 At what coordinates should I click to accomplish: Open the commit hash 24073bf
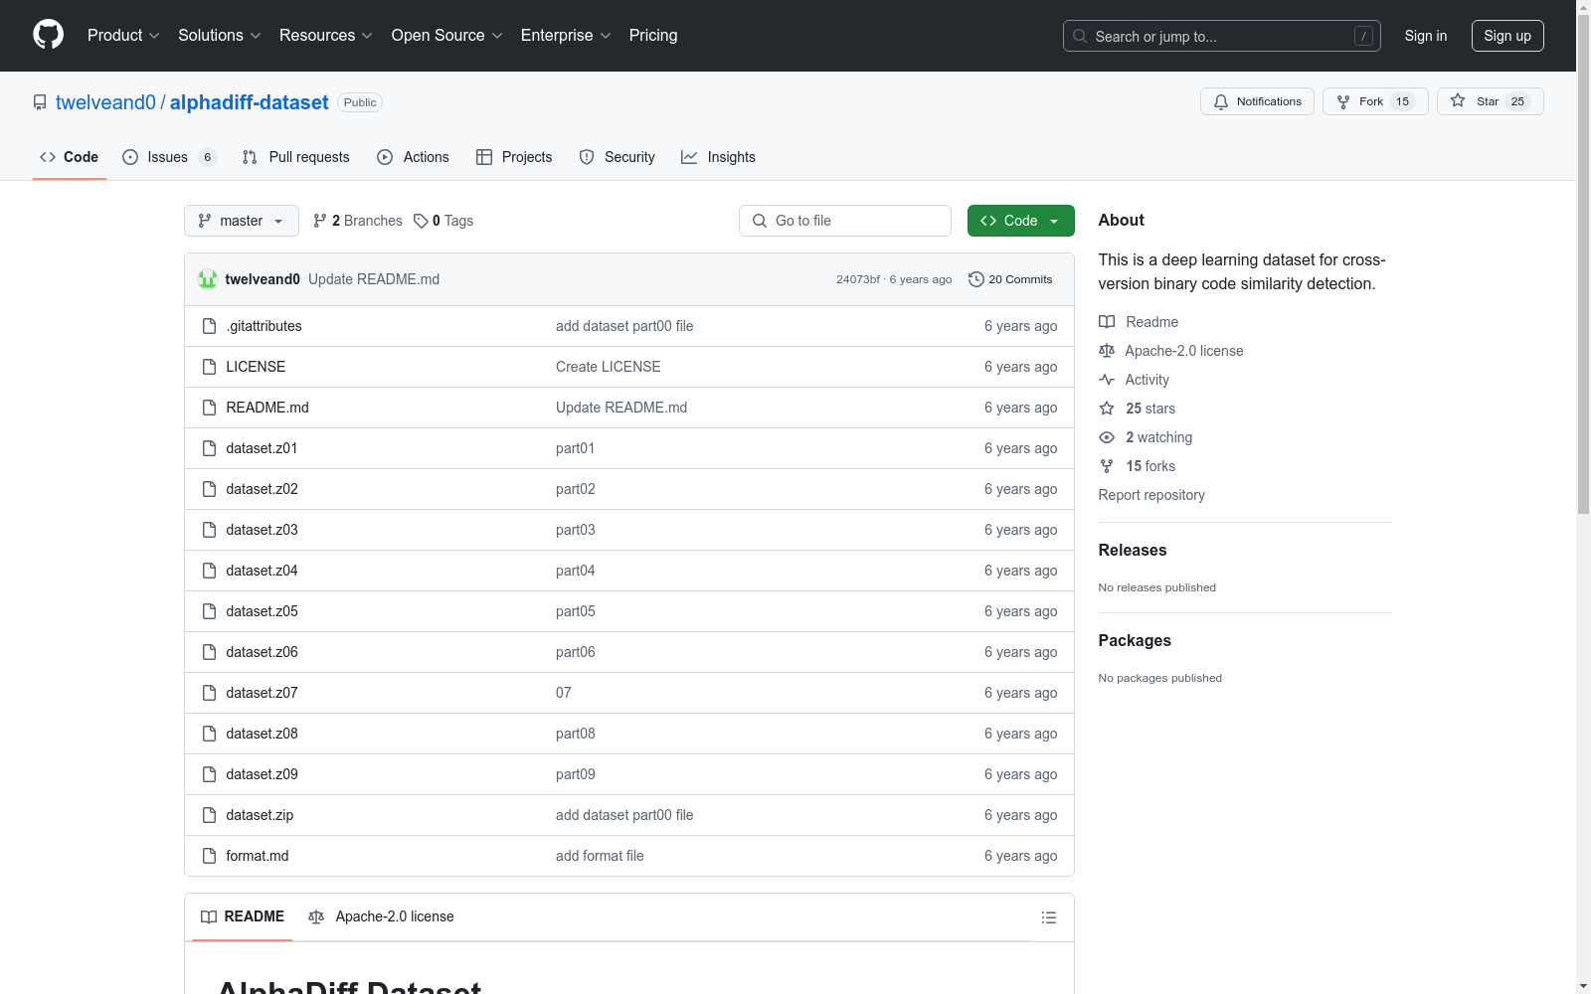coord(858,279)
